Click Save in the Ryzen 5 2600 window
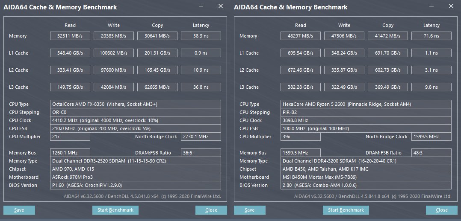Viewport: 461px width, 221px height. [250, 210]
